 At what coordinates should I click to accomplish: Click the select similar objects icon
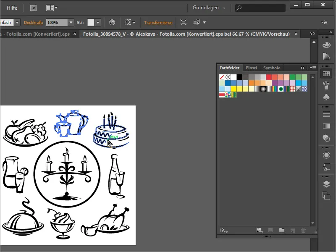197,22
